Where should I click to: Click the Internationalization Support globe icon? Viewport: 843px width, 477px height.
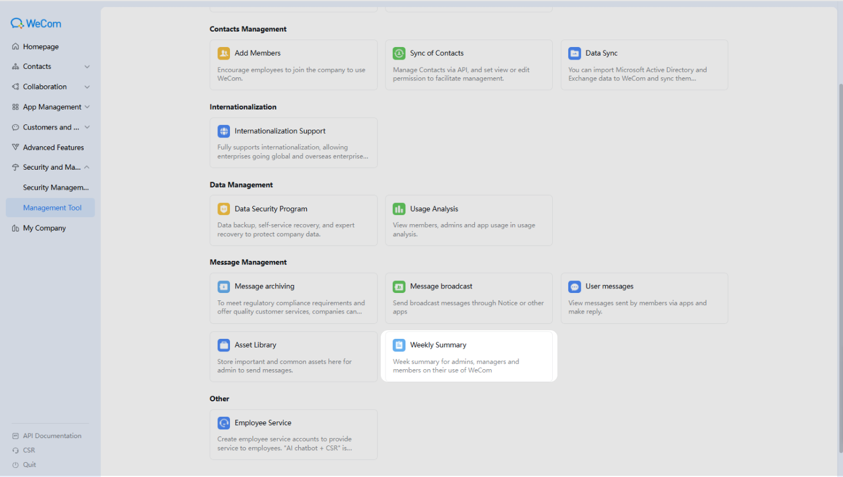coord(224,131)
